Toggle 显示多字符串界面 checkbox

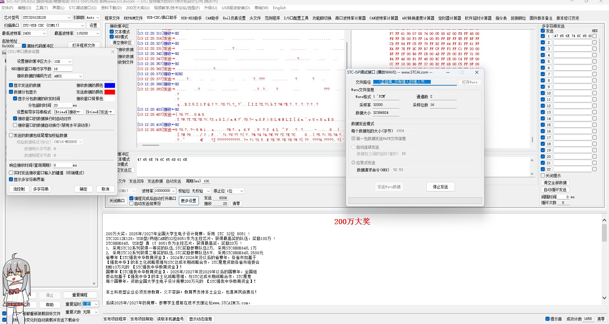pyautogui.click(x=11, y=179)
